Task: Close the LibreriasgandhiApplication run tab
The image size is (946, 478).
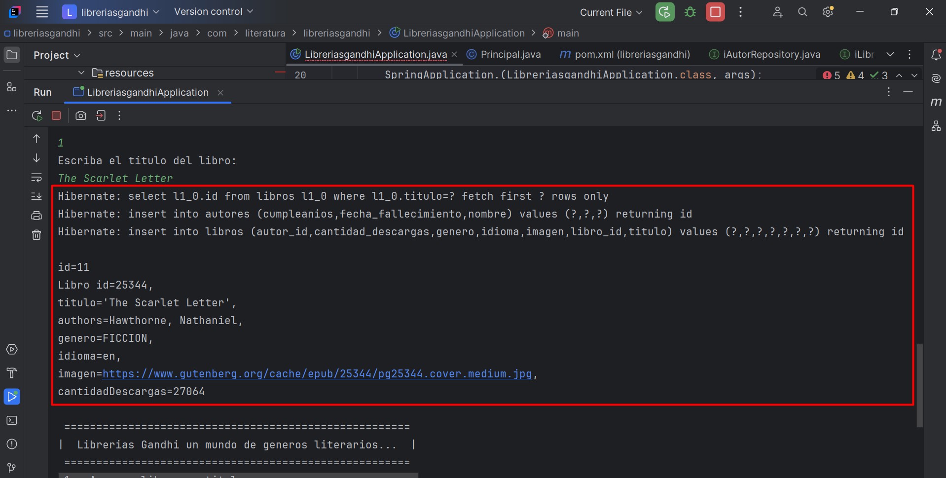Action: pyautogui.click(x=220, y=92)
